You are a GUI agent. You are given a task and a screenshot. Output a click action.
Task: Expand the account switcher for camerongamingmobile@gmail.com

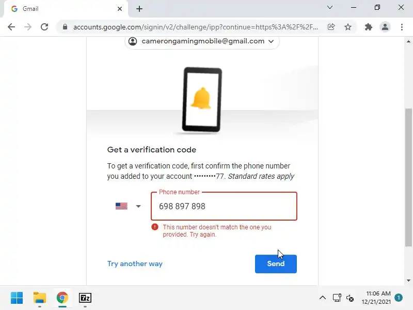click(x=202, y=41)
